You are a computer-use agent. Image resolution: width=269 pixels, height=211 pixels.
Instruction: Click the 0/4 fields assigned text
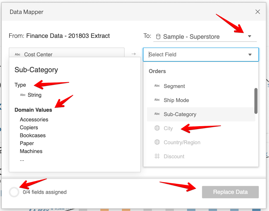pos(45,192)
